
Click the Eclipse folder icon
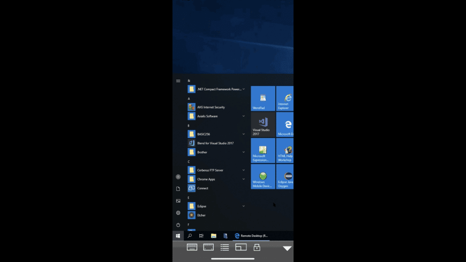point(191,206)
